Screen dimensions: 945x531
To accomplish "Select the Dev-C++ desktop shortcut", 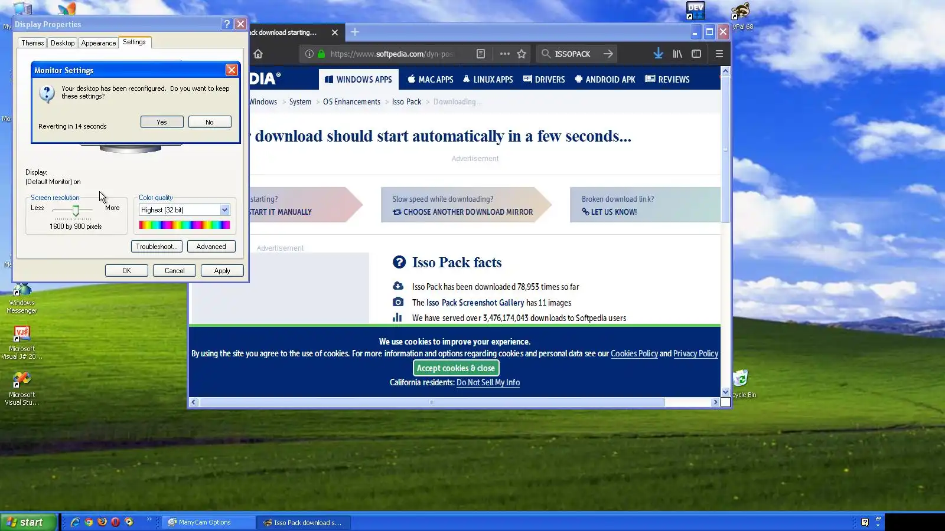I will tap(695, 11).
